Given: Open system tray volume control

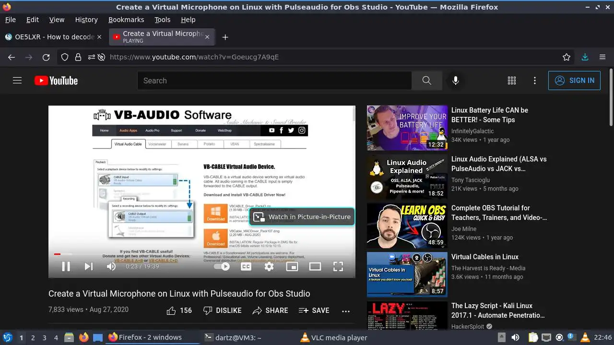Looking at the screenshot, I should (515, 337).
